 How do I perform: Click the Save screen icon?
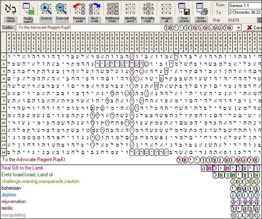[x=184, y=9]
